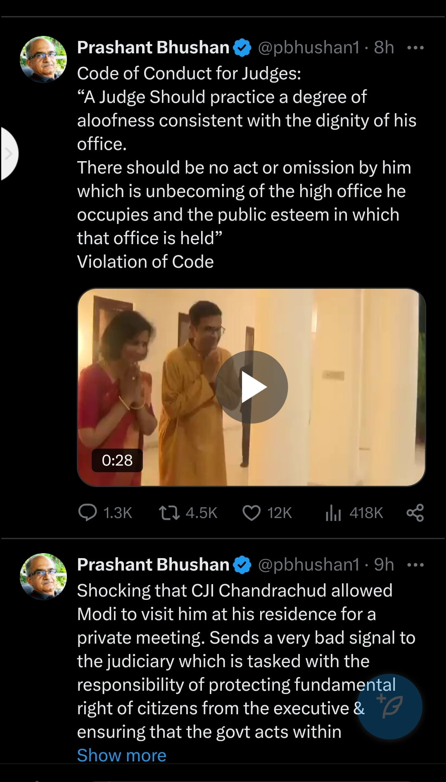
Task: Open more options for the 9h tweet
Action: point(415,565)
